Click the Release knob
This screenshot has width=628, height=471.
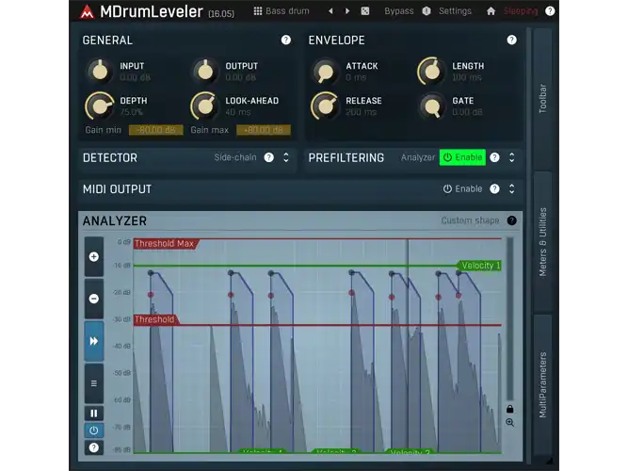tap(325, 106)
